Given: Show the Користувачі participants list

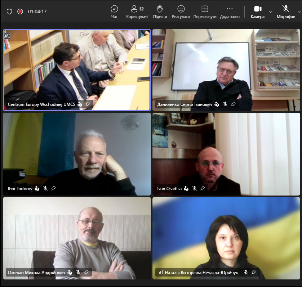Looking at the screenshot, I should pyautogui.click(x=137, y=12).
